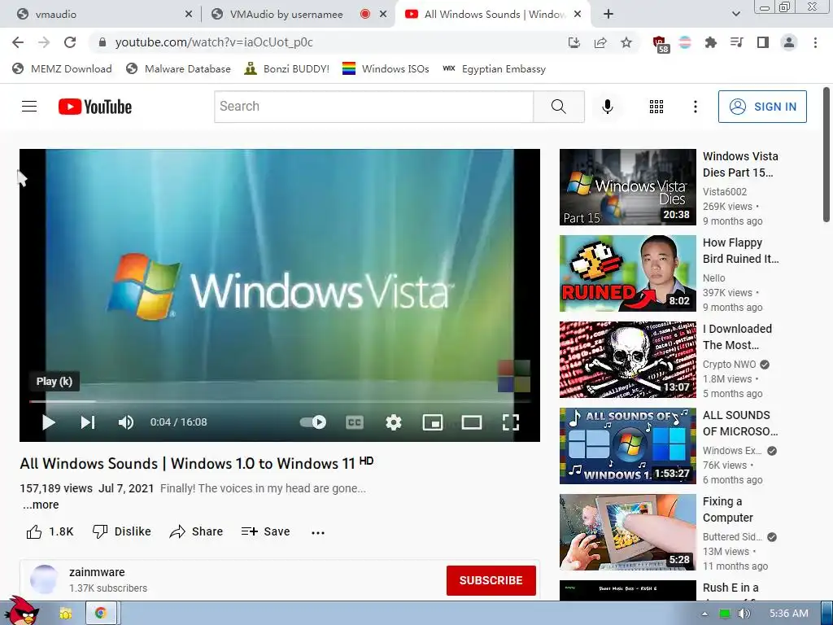833x625 pixels.
Task: Play the video with the play button
Action: click(48, 422)
